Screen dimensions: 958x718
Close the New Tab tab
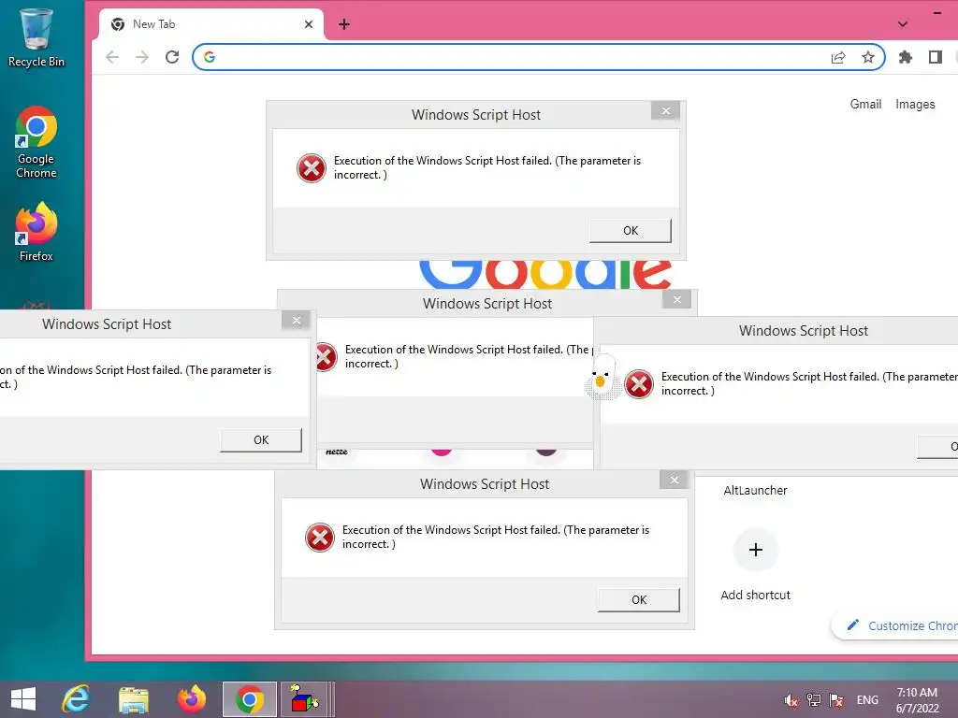pos(309,24)
